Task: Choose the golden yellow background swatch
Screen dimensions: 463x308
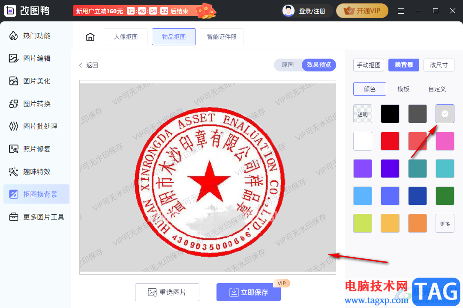Action: pos(390,223)
